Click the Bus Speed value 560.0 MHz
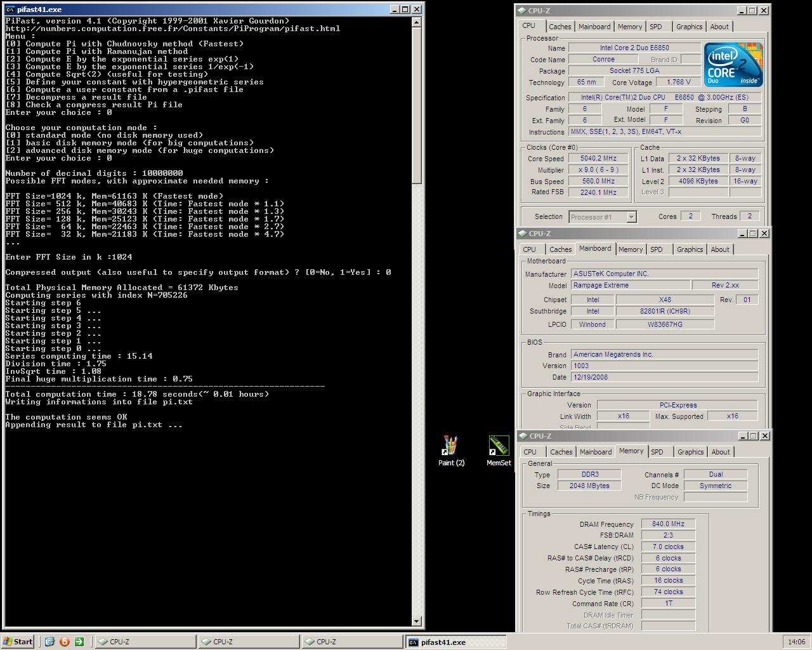 (598, 182)
